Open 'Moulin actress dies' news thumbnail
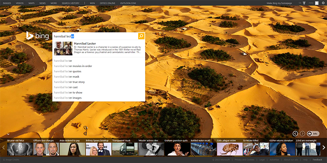The image size is (327, 163). (x=151, y=149)
